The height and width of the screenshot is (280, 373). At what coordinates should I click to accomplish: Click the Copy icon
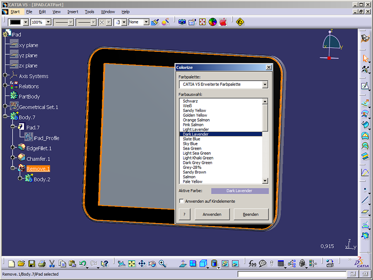(62, 264)
